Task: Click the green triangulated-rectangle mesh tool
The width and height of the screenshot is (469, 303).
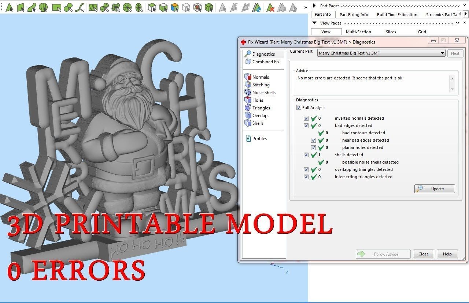Action: 93,7
